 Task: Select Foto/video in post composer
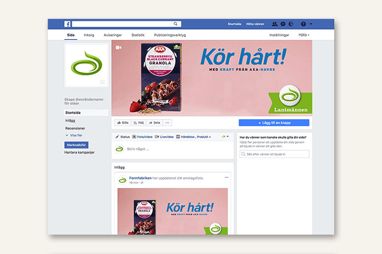pos(142,137)
